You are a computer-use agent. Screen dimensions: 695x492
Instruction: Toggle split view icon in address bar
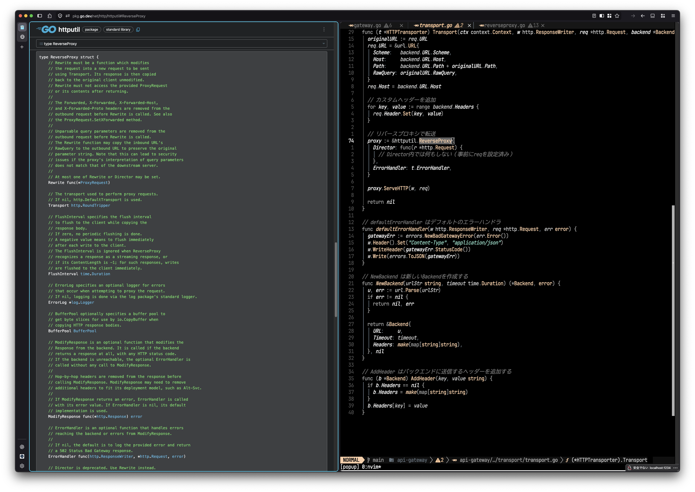tap(602, 16)
